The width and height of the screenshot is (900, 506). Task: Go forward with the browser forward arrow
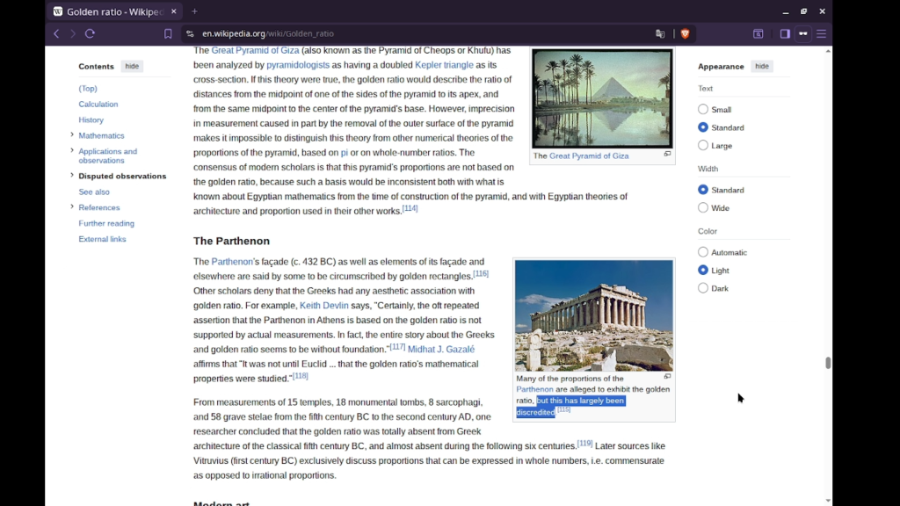coord(73,34)
